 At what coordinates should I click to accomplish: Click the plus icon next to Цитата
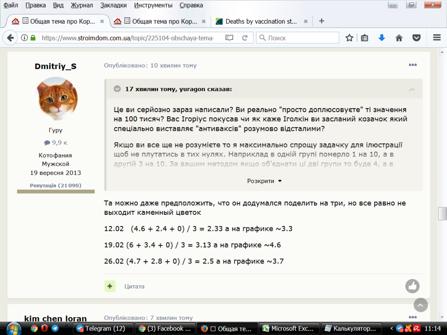point(110,286)
